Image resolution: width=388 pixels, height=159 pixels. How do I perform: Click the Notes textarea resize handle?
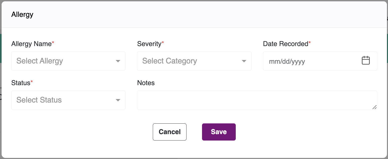[375, 107]
